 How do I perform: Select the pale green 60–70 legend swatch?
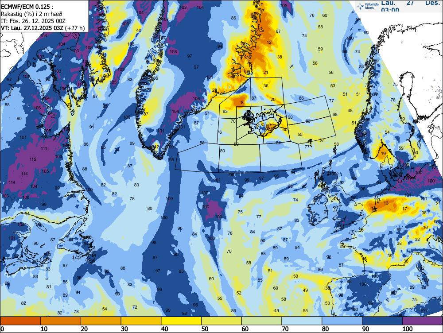click(x=261, y=321)
